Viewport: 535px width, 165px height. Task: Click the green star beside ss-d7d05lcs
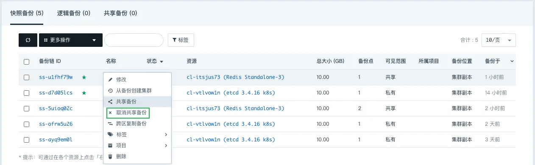coord(84,93)
